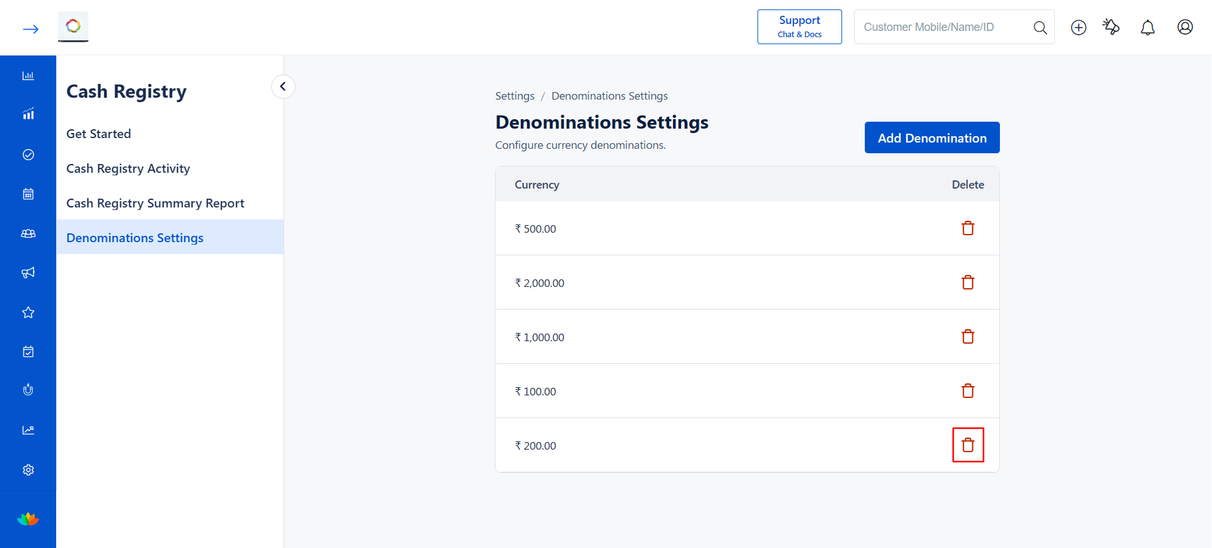Image resolution: width=1212 pixels, height=548 pixels.
Task: Open the user profile icon
Action: (x=1185, y=27)
